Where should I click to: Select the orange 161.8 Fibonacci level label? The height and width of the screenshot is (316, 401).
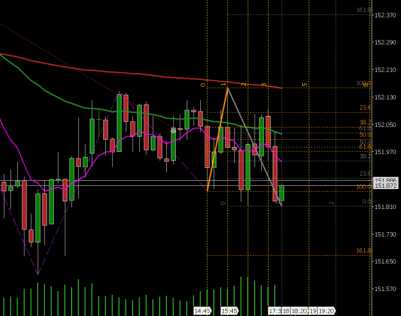pyautogui.click(x=363, y=251)
